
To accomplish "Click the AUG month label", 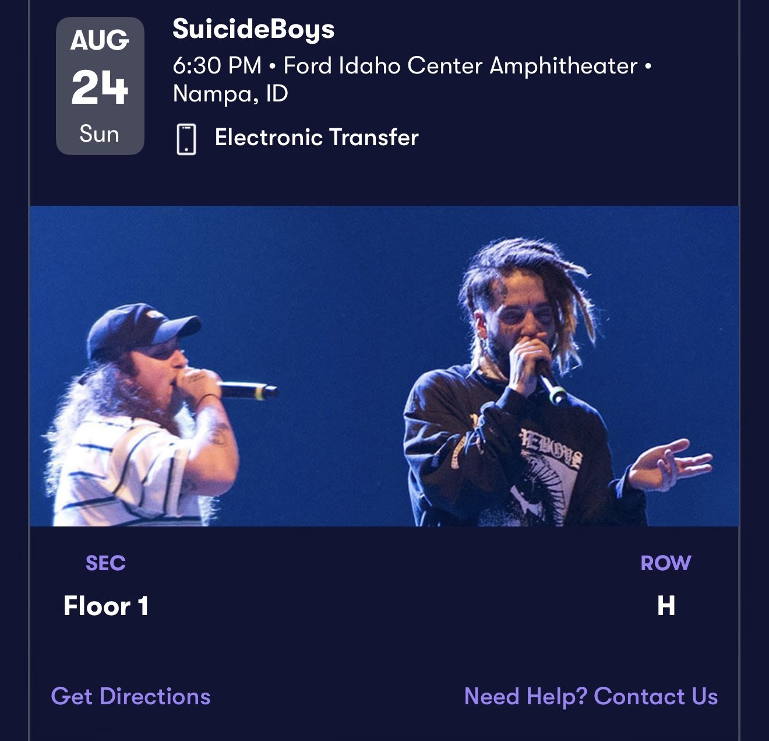I will pyautogui.click(x=99, y=40).
